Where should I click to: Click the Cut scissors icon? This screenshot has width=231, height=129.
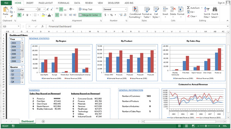pyautogui.click(x=11, y=8)
